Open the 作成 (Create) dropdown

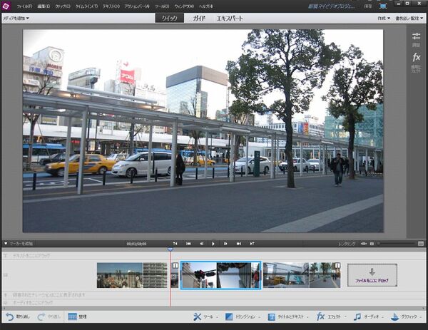click(x=384, y=18)
